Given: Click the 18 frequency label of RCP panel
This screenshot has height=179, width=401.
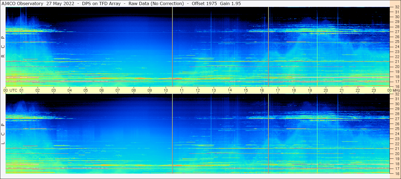Looking at the screenshot, I should point(397,77).
